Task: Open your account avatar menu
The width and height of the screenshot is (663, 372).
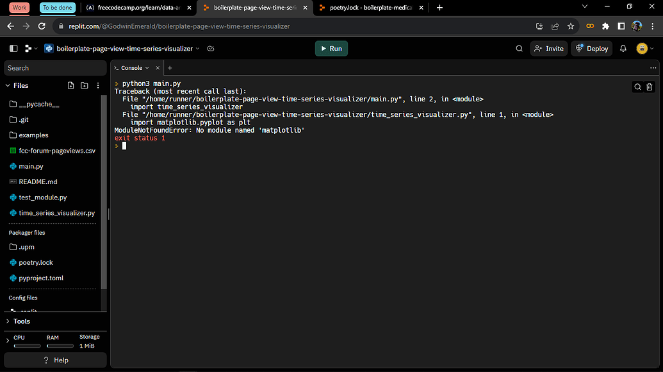Action: [641, 48]
